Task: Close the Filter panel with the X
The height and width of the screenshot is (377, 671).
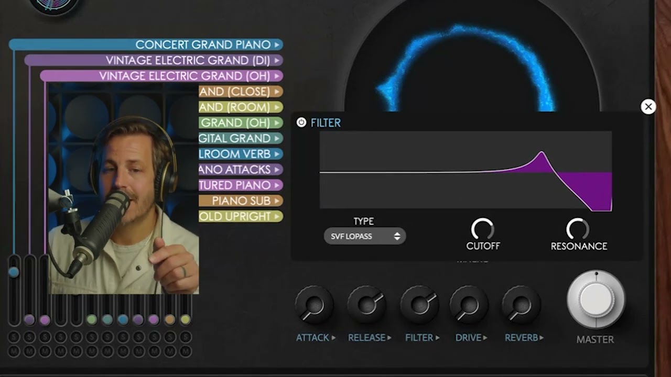Action: [648, 107]
